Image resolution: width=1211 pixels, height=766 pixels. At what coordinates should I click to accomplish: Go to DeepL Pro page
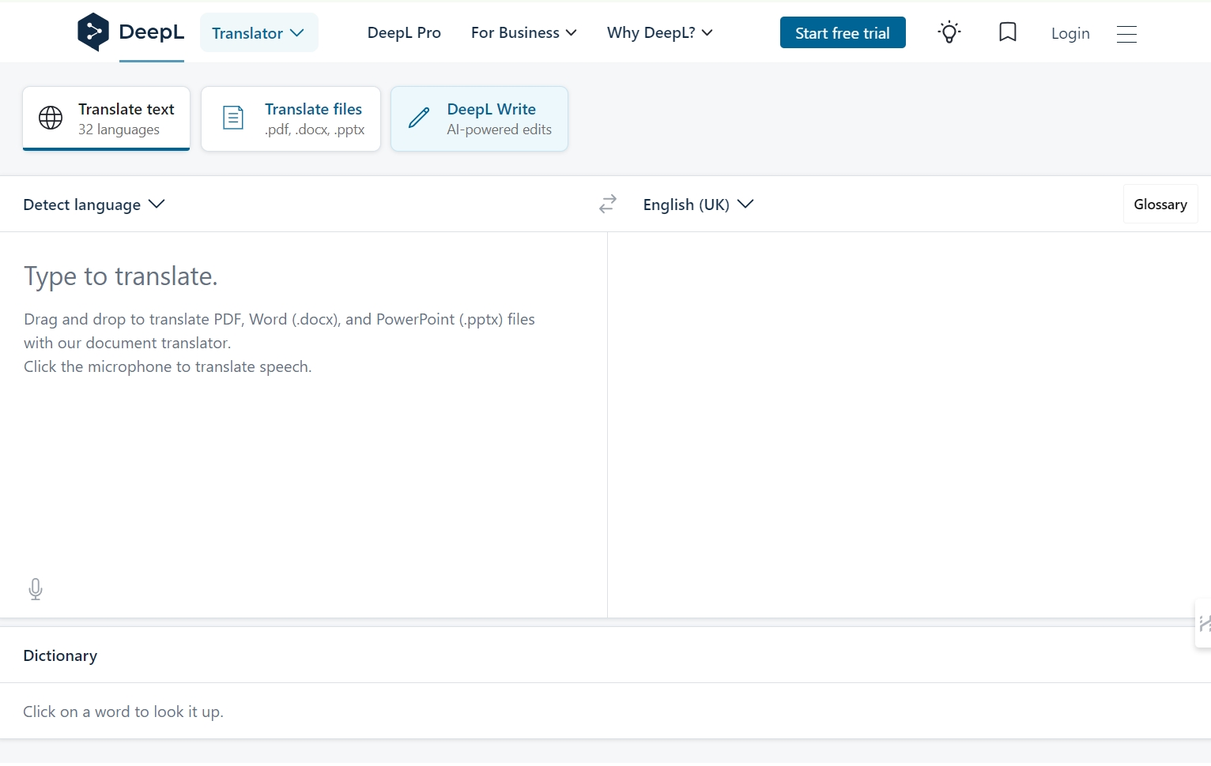click(404, 32)
